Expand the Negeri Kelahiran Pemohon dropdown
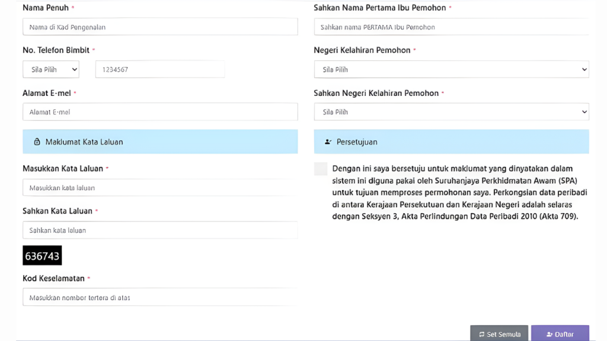Viewport: 607px width, 341px height. [x=451, y=69]
